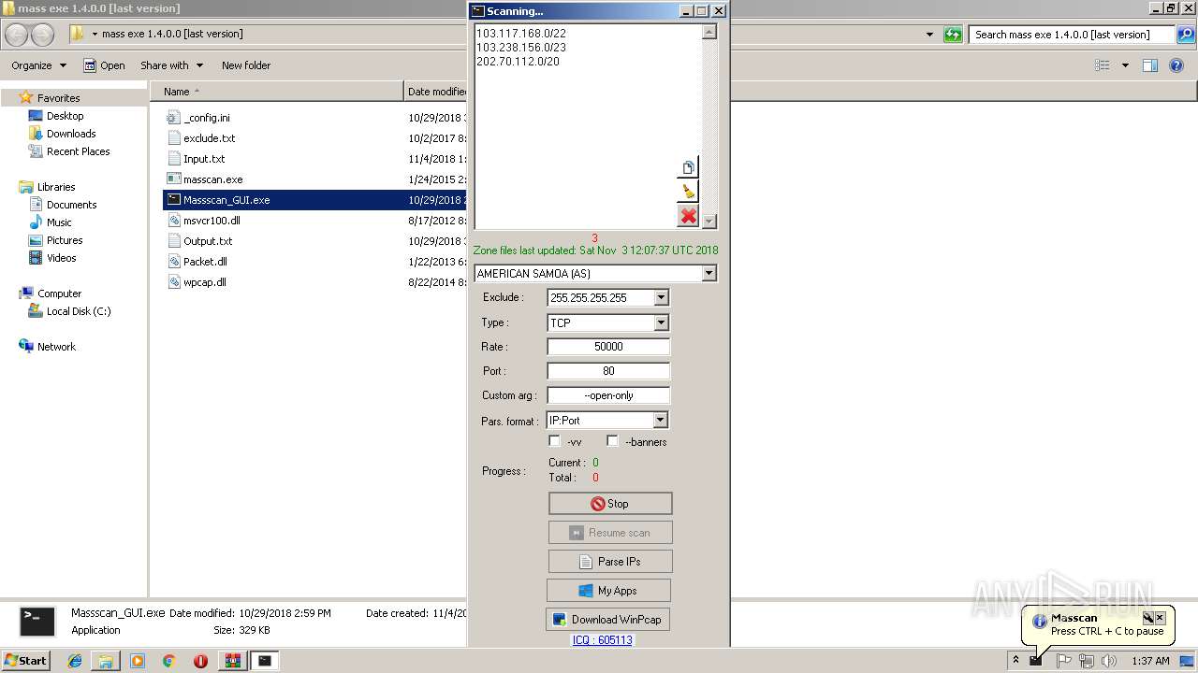The image size is (1198, 673).
Task: Click the Action Center flag icon
Action: pyautogui.click(x=1064, y=661)
